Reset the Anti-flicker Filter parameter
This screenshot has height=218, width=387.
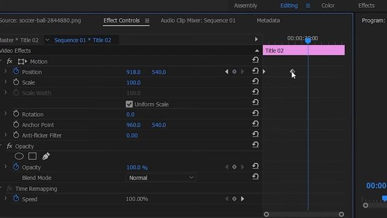255,134
